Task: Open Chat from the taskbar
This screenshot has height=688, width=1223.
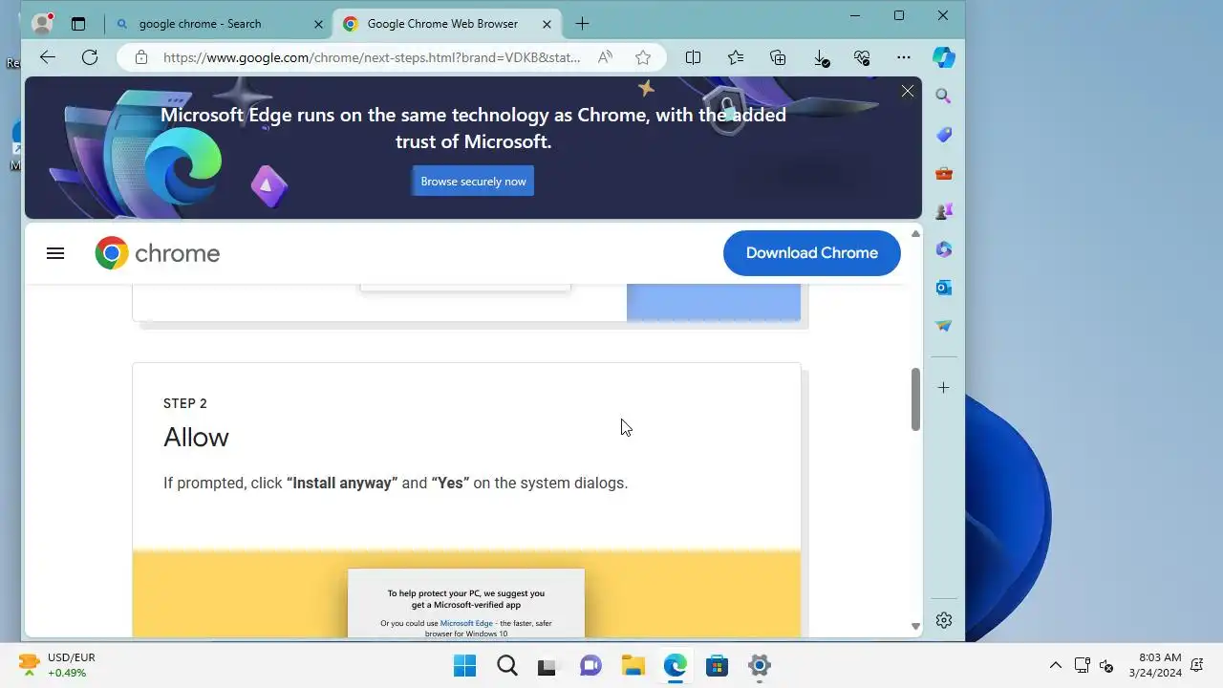Action: [590, 666]
